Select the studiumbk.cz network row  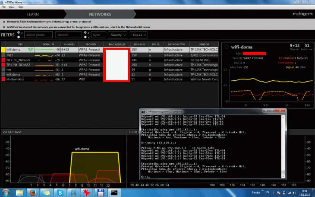click(110, 79)
